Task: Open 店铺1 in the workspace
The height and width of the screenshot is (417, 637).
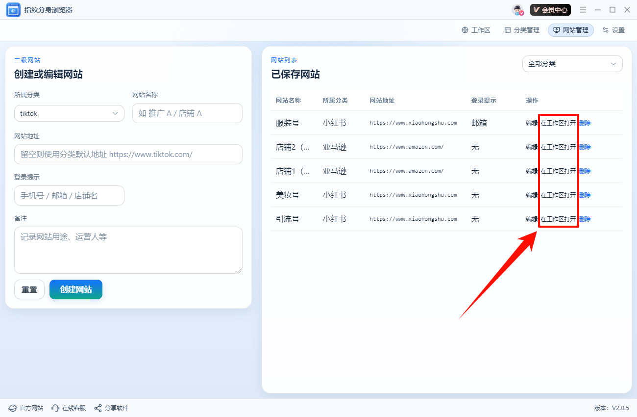Action: pos(558,171)
